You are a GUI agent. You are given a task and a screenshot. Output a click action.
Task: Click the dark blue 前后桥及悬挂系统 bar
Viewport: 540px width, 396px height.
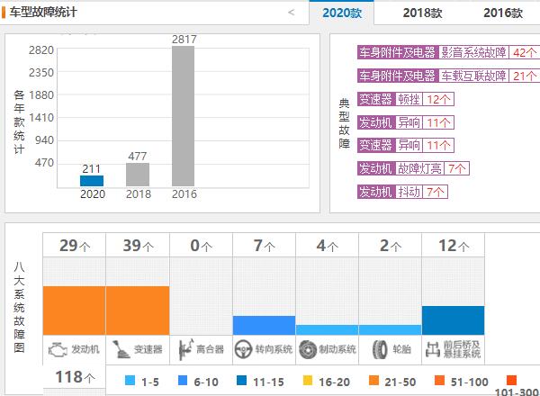click(x=453, y=320)
